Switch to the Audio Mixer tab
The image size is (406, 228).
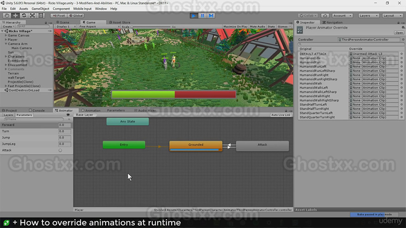tap(145, 111)
